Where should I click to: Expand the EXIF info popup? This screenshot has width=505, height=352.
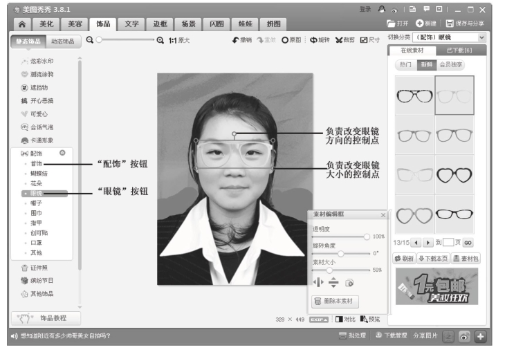point(319,319)
